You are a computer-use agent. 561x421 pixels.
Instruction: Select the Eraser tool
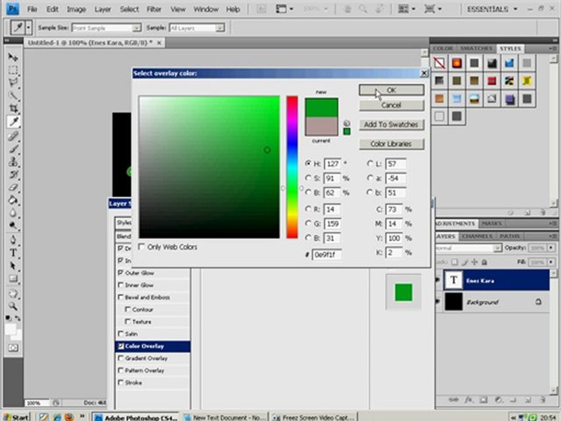13,187
